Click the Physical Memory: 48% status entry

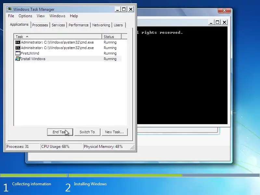pos(107,147)
